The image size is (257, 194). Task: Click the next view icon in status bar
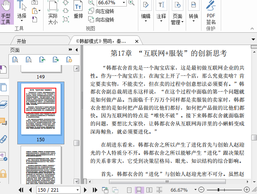click(x=115, y=190)
